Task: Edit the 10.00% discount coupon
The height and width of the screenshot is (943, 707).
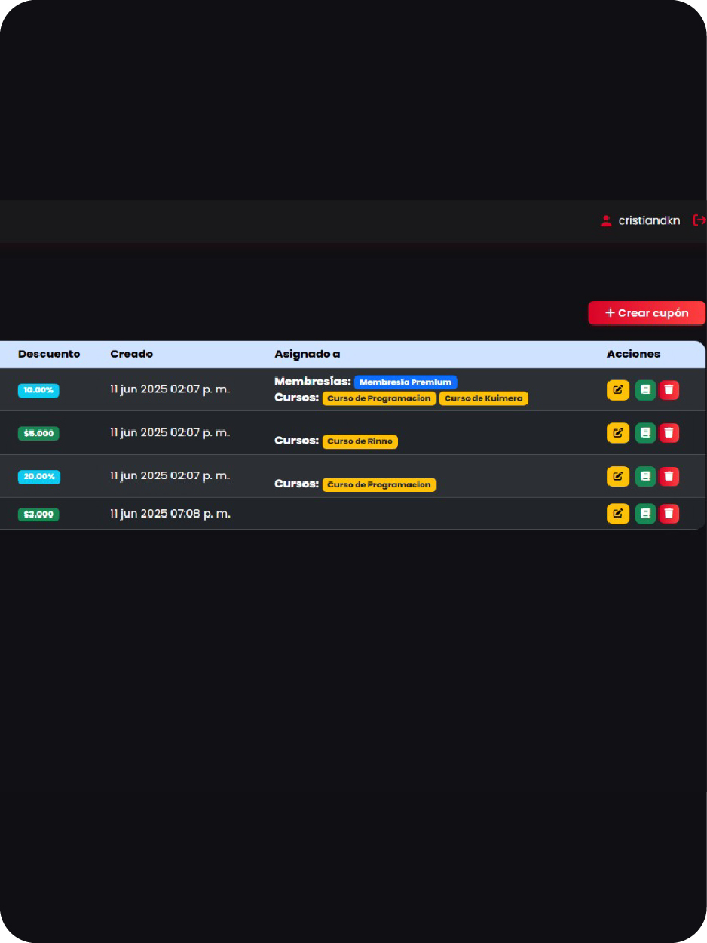Action: pos(617,390)
